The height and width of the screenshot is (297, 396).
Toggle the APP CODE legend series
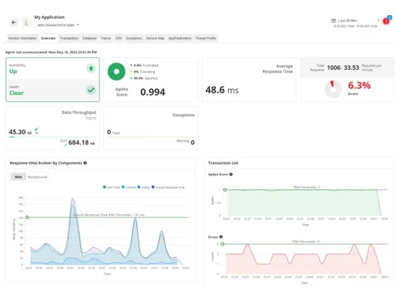(x=112, y=187)
